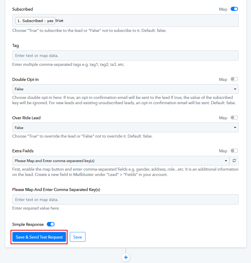
Task: Select the "1. Subscribed : yes" mapped chip
Action: coord(35,21)
